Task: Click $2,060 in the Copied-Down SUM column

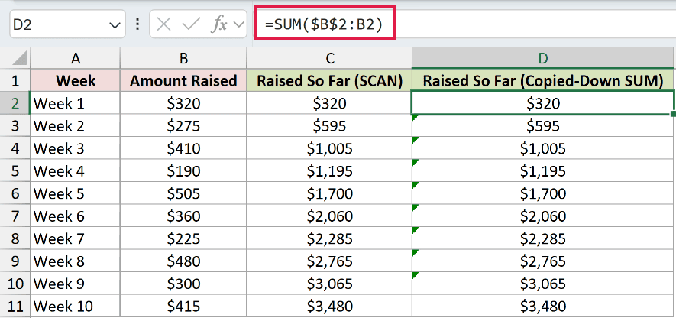Action: [543, 216]
